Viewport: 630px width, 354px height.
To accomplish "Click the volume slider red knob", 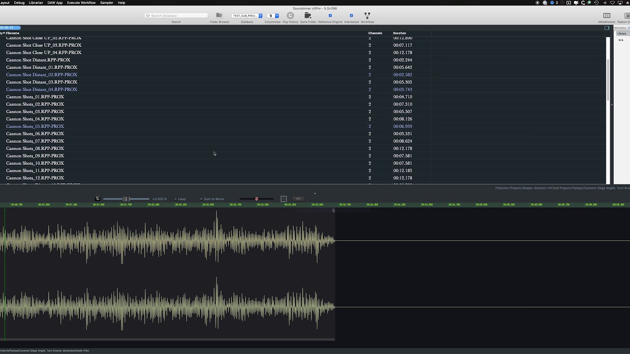I will [256, 199].
